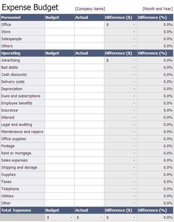Screen dimensions: 174x222
Task: Select the total Budget amount cell
Action: (x=59, y=217)
